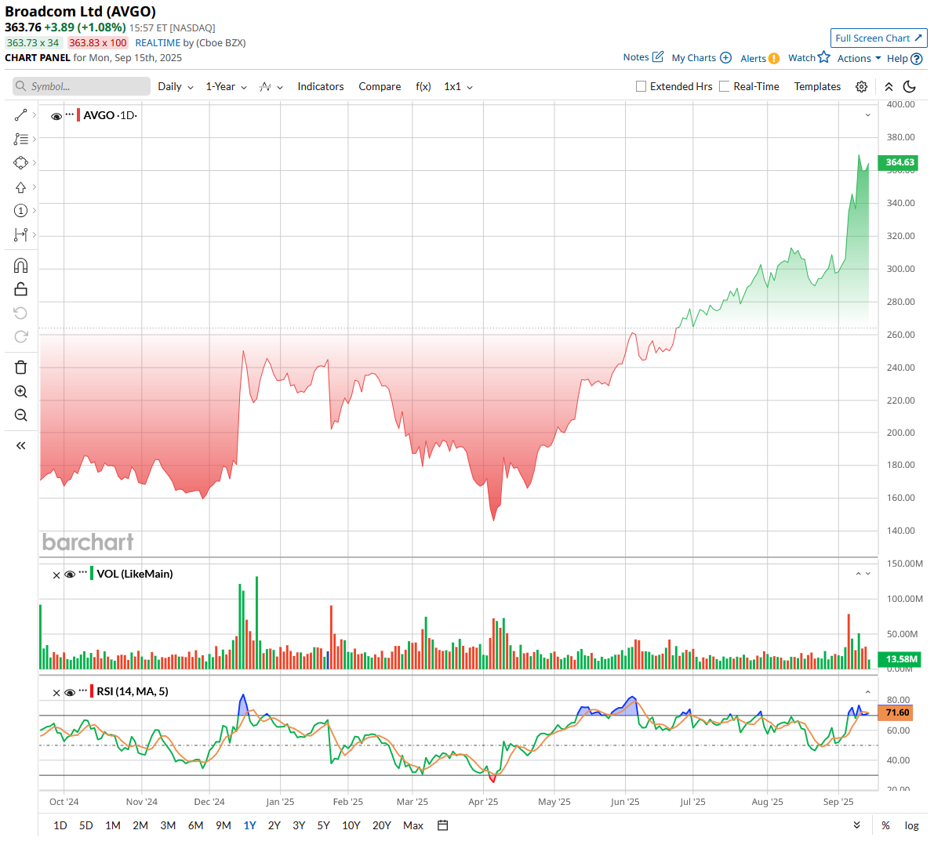Image resolution: width=934 pixels, height=841 pixels.
Task: Hide the RSI indicator via eye icon
Action: pos(70,693)
